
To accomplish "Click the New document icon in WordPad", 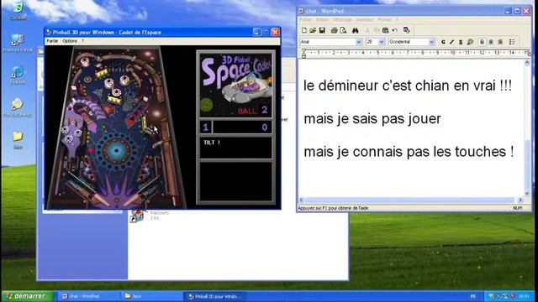I will point(304,30).
